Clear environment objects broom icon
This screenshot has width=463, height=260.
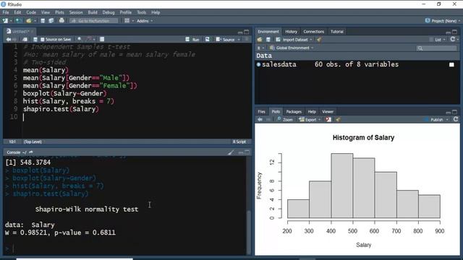[319, 40]
